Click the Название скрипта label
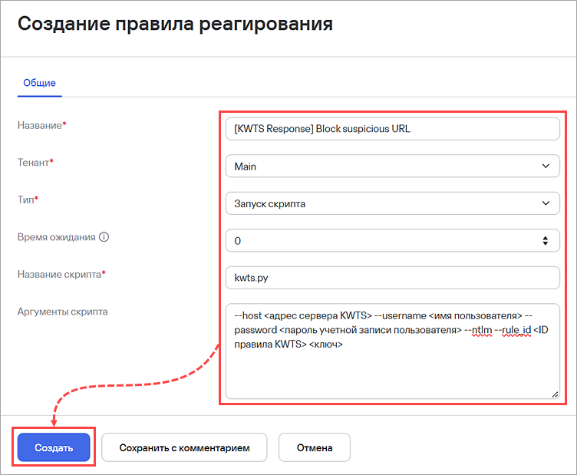Screen dimensions: 577x475 61,274
